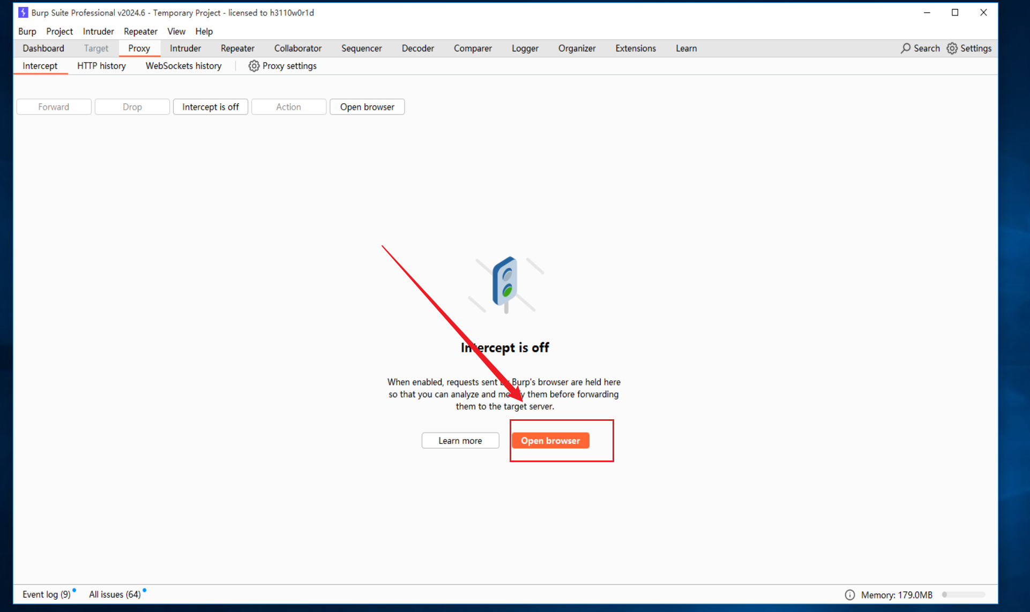Open the Project menu
The width and height of the screenshot is (1030, 612).
(59, 31)
